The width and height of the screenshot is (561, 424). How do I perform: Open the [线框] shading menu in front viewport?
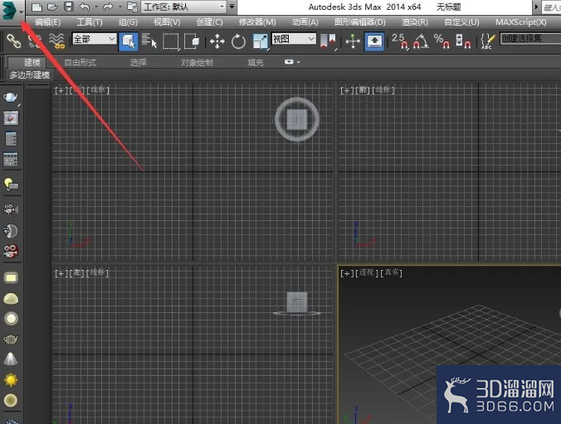(383, 90)
